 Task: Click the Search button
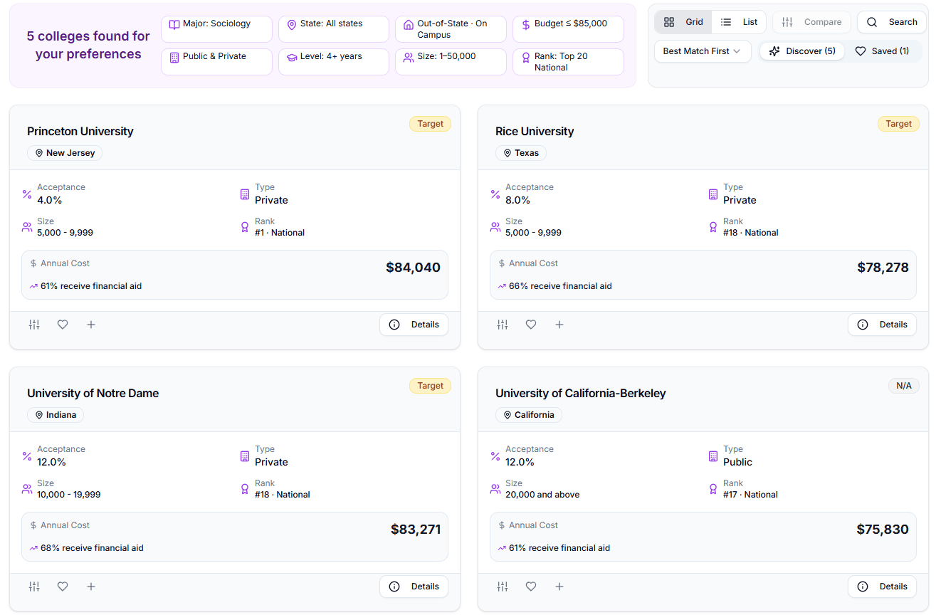(x=892, y=22)
